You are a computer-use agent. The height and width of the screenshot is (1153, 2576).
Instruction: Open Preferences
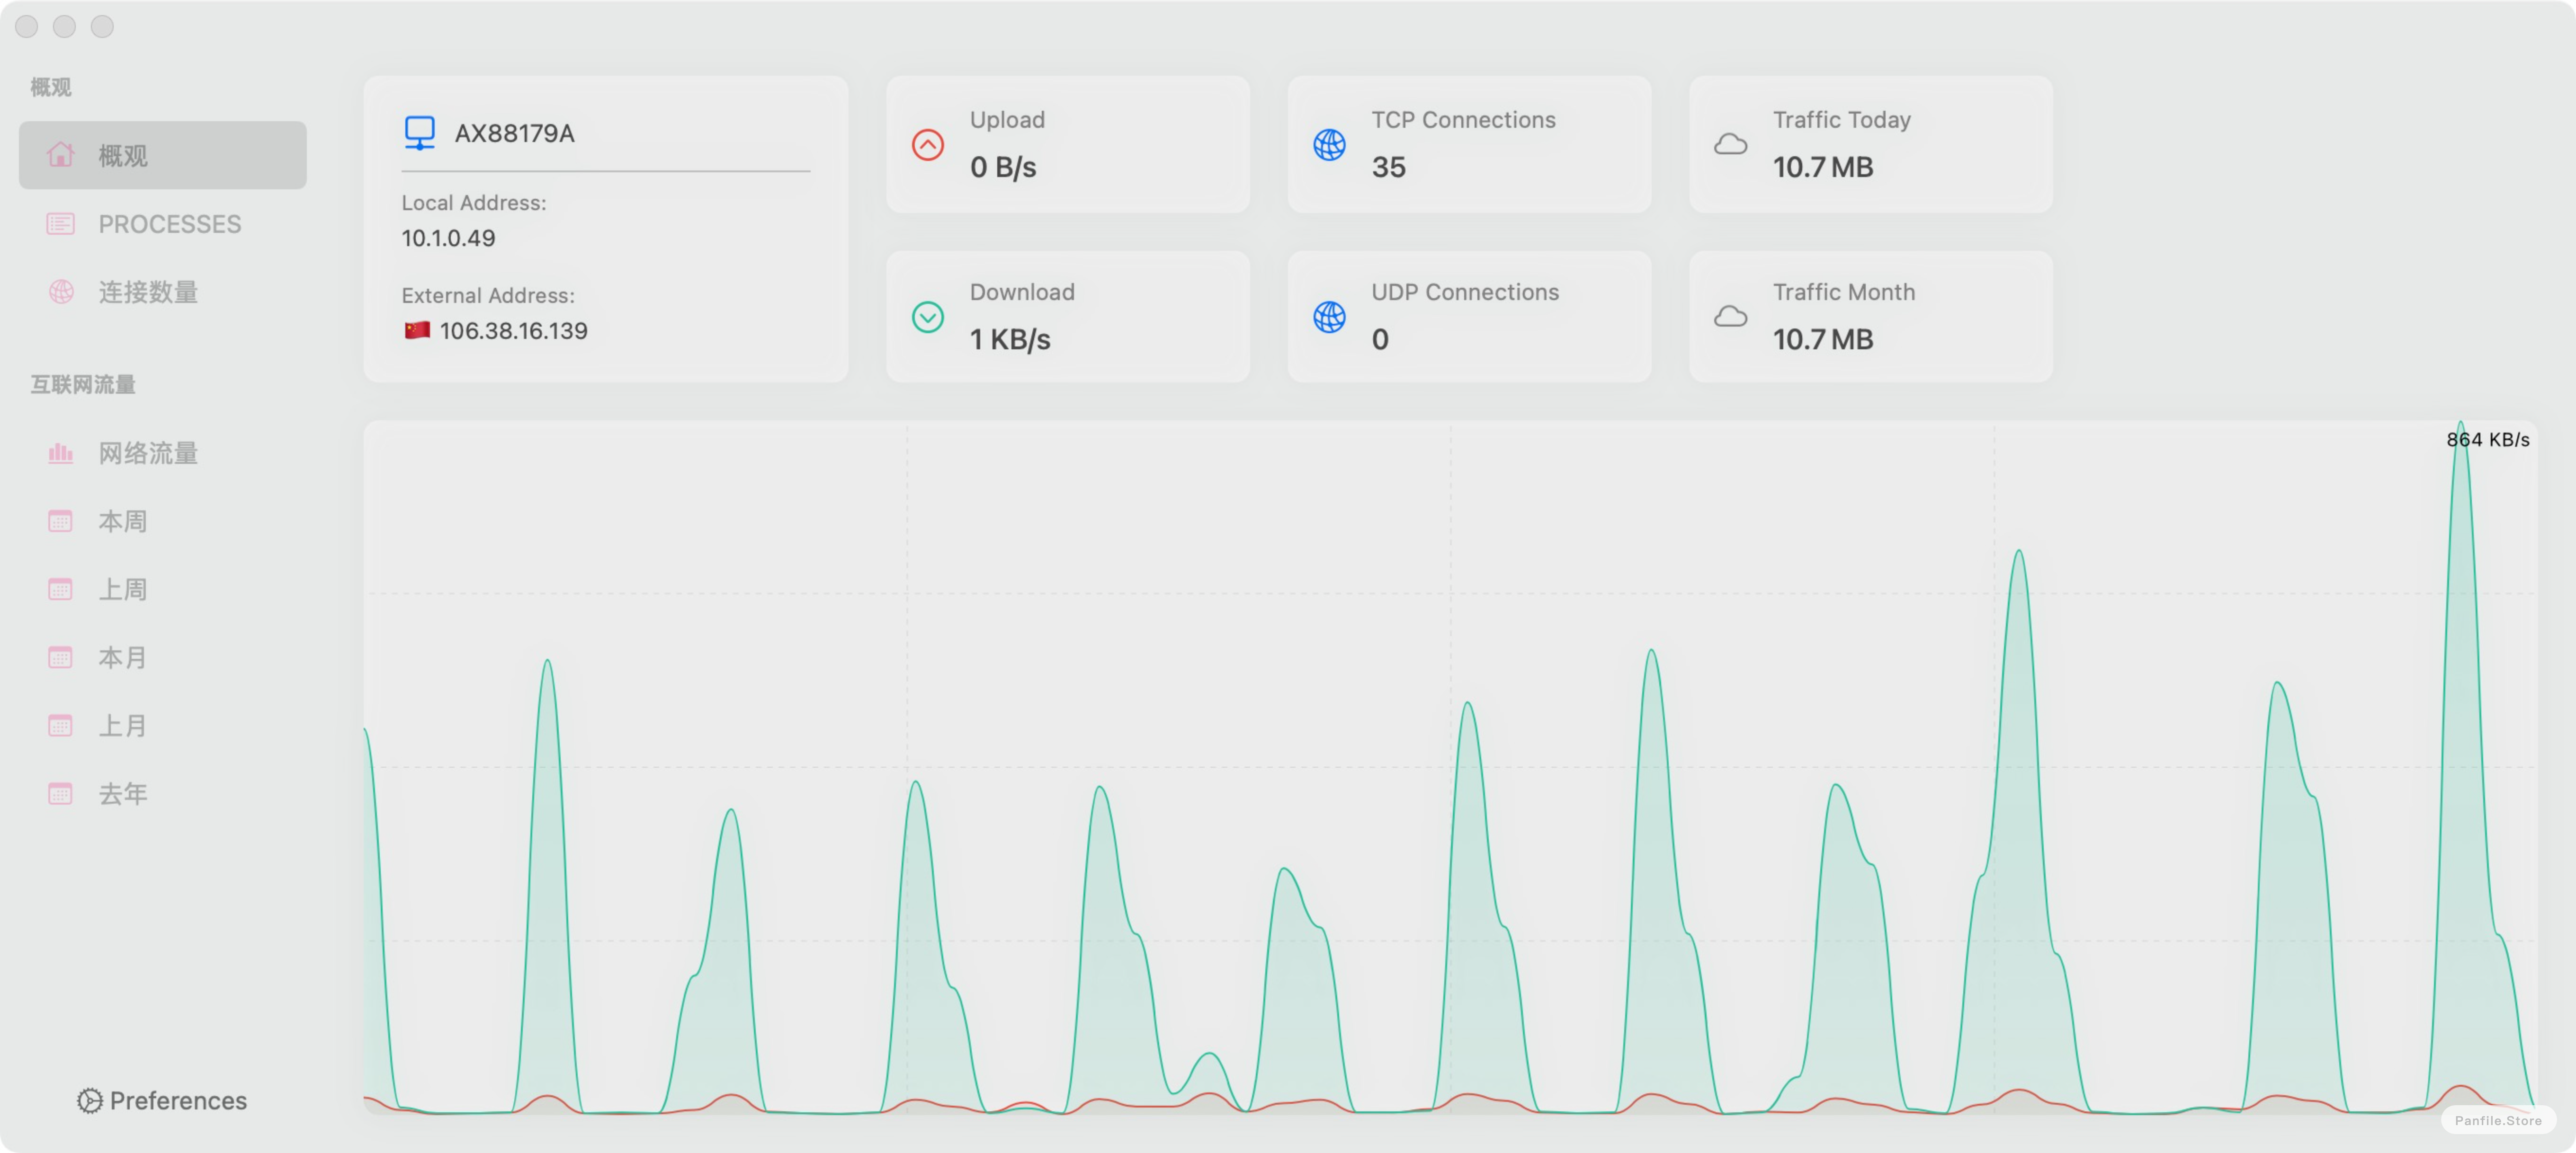[x=162, y=1100]
